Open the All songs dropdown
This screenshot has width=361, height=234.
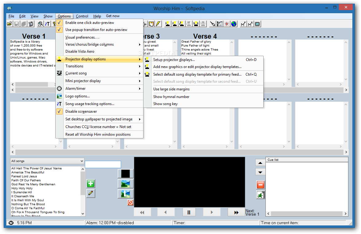[x=47, y=161]
